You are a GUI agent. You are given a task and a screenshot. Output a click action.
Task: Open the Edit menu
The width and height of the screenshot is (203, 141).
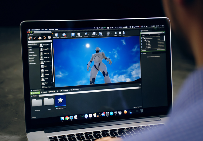pos(46,29)
